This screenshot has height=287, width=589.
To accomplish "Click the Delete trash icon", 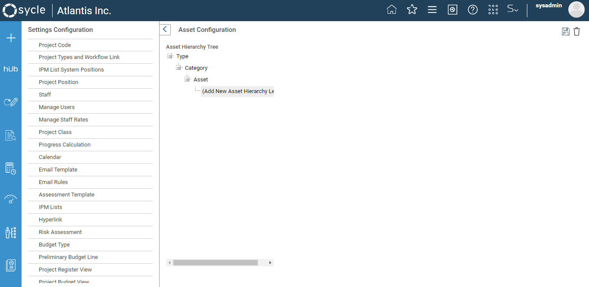I will [576, 31].
